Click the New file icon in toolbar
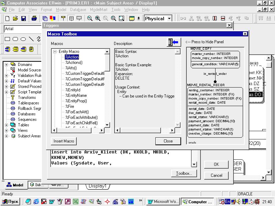 tap(7, 19)
